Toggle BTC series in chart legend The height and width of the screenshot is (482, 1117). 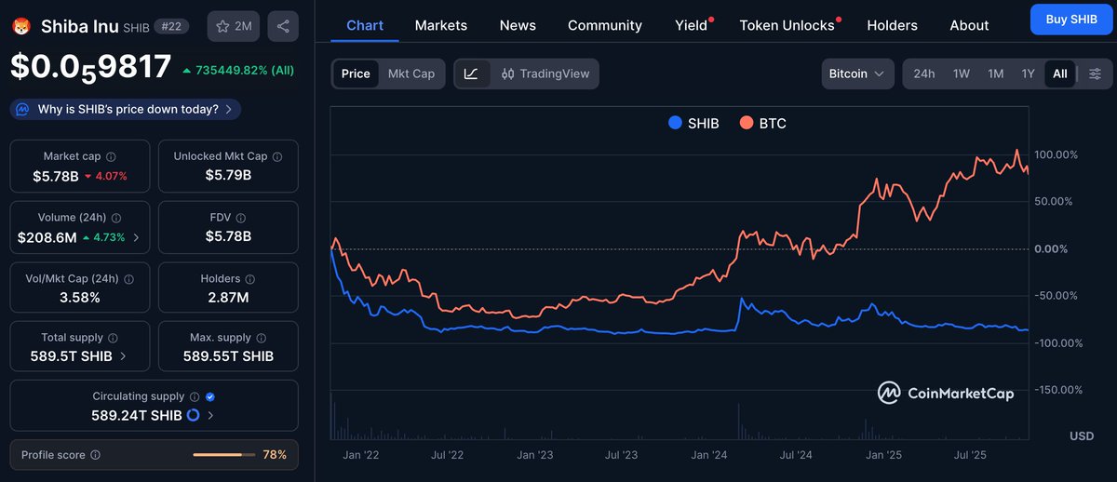[x=763, y=123]
